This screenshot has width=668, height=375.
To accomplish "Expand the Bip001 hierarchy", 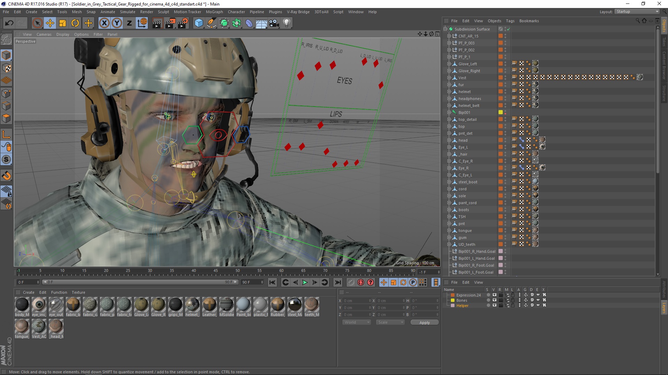I will (x=449, y=112).
